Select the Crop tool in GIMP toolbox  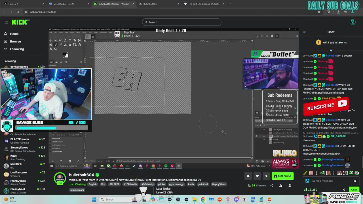[x=70, y=40]
